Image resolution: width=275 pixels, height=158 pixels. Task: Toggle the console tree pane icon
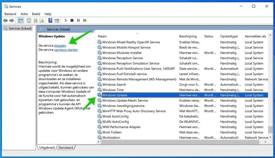point(21,20)
